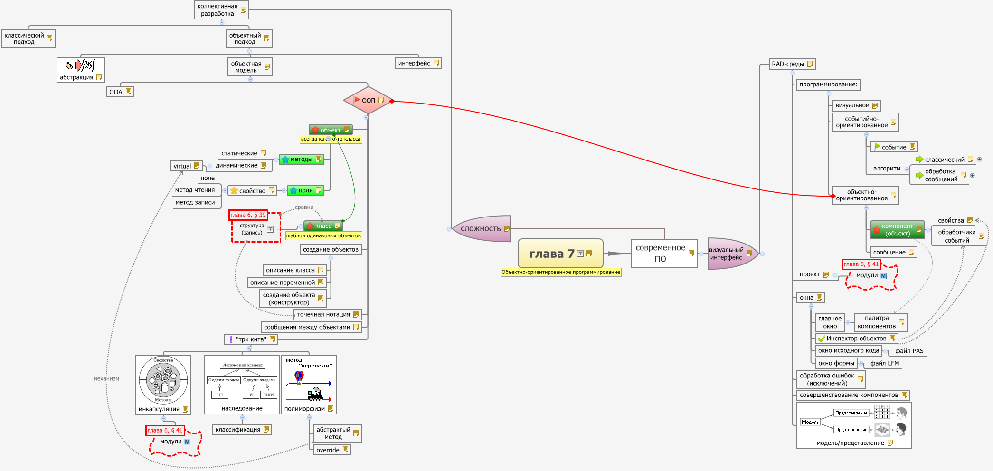Click the T label icon on глава 7
The image size is (993, 471).
point(580,254)
